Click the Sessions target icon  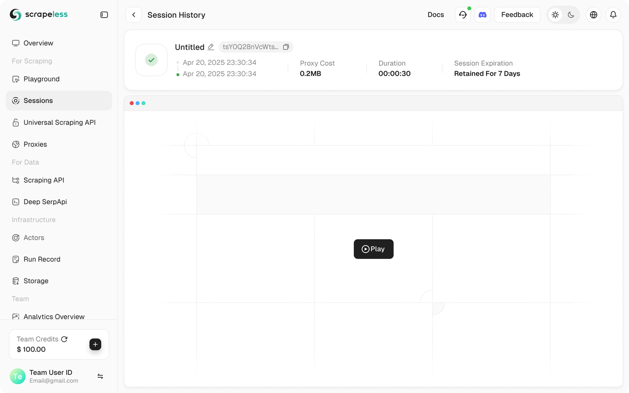point(16,101)
